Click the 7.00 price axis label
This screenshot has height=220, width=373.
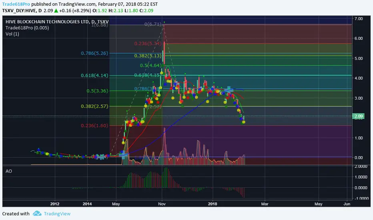coord(359,18)
